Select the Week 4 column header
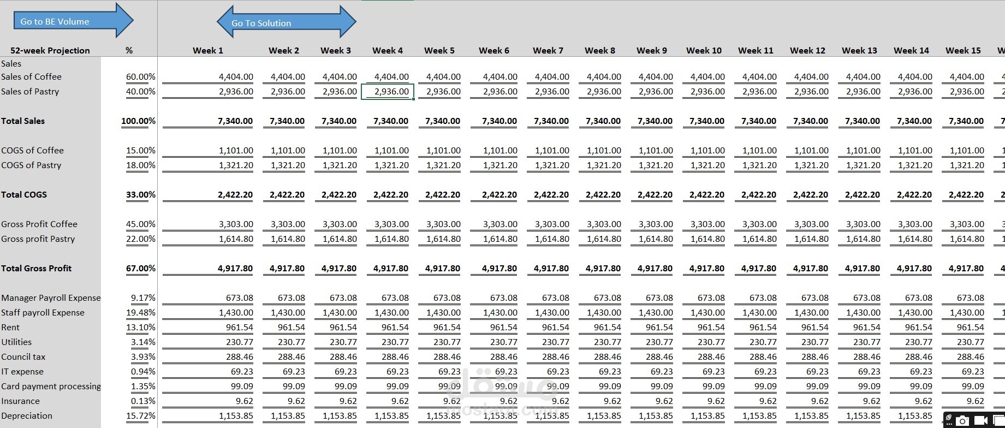Screen dimensions: 1005x428 [388, 50]
